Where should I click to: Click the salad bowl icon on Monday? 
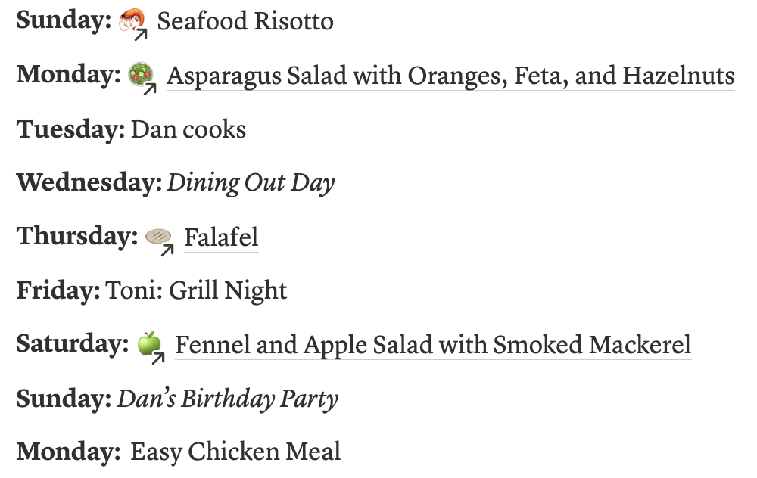point(141,74)
